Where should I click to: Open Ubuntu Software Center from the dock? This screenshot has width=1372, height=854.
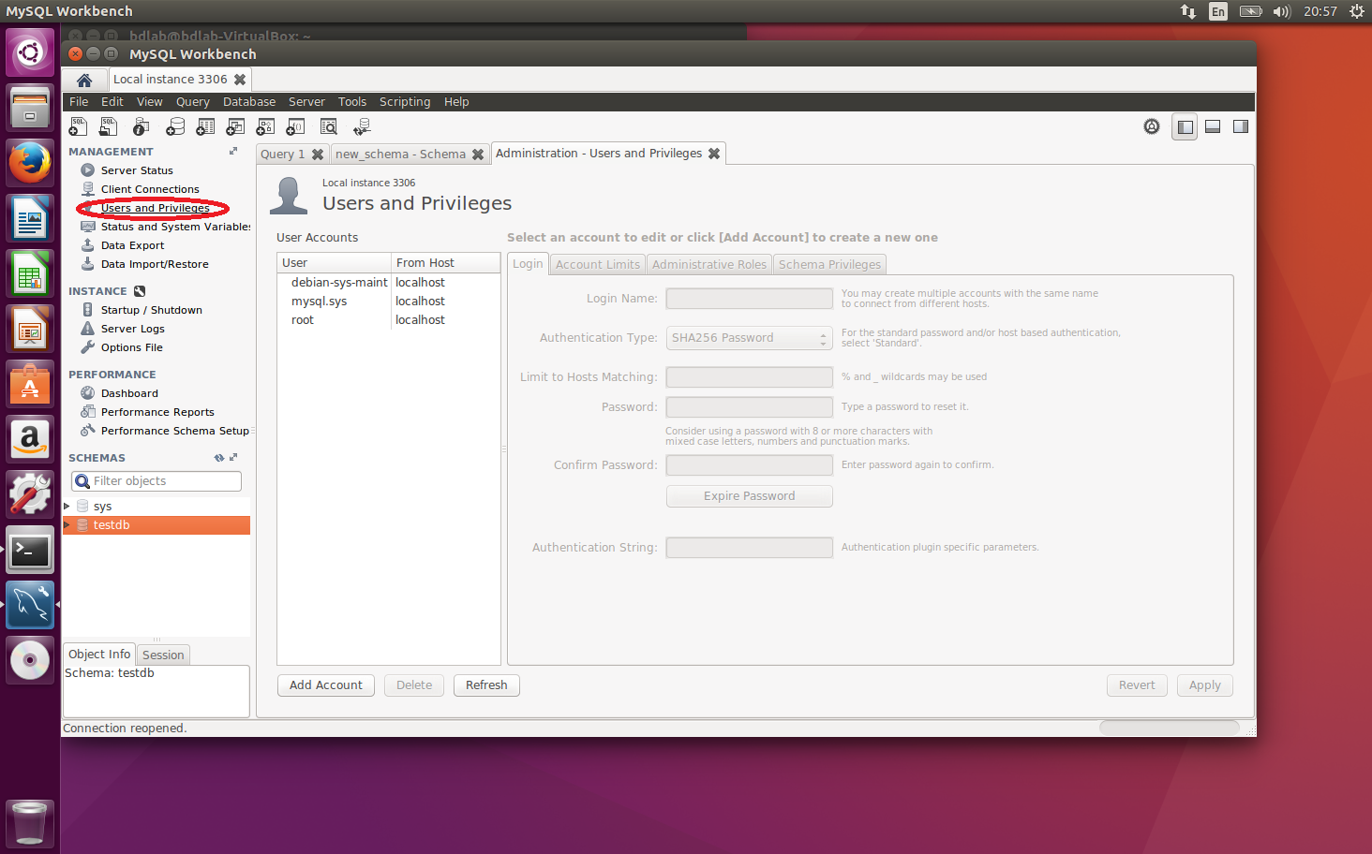[x=30, y=385]
